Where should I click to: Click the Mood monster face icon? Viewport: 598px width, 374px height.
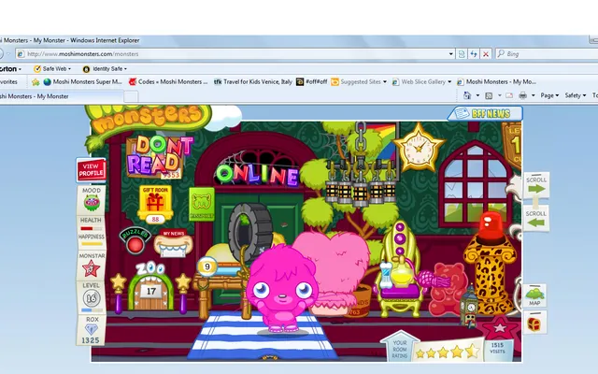(x=92, y=203)
